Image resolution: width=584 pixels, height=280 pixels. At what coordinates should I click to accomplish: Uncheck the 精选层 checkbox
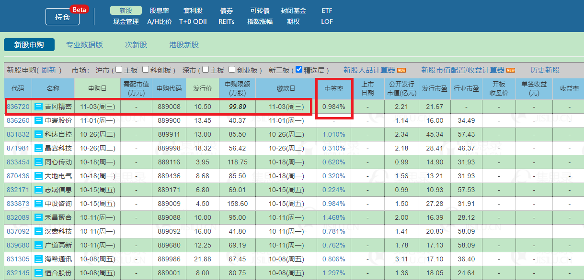pyautogui.click(x=299, y=70)
